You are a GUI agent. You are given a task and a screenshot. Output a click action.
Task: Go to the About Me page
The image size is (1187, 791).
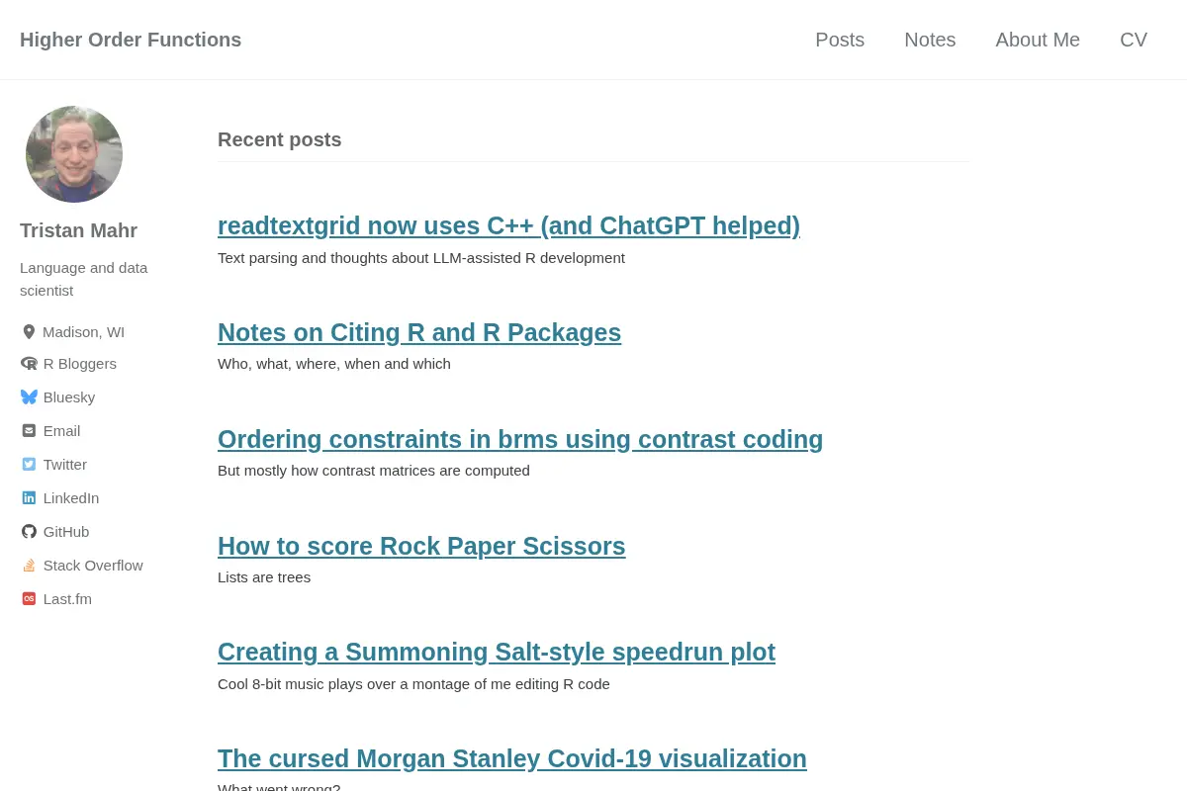[x=1038, y=40]
